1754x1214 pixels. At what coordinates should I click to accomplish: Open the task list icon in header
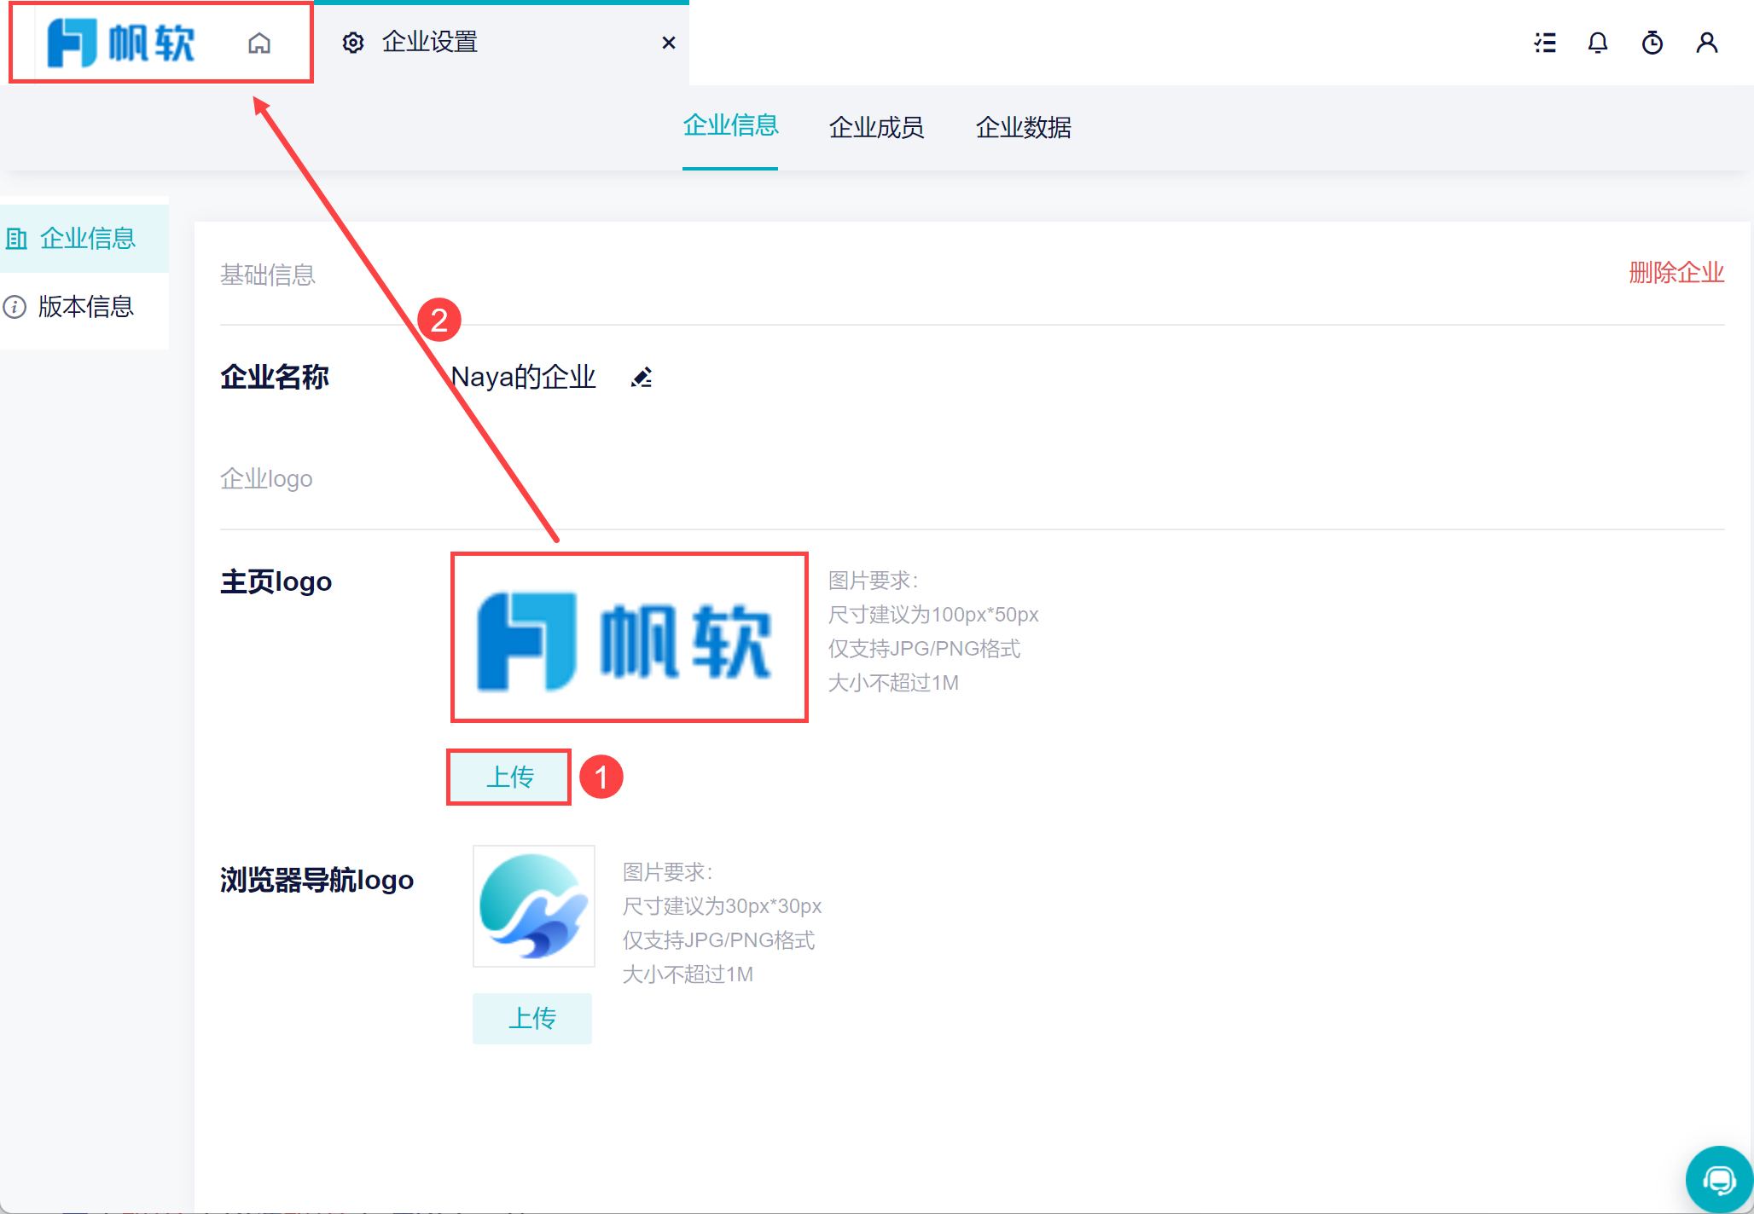[x=1545, y=43]
